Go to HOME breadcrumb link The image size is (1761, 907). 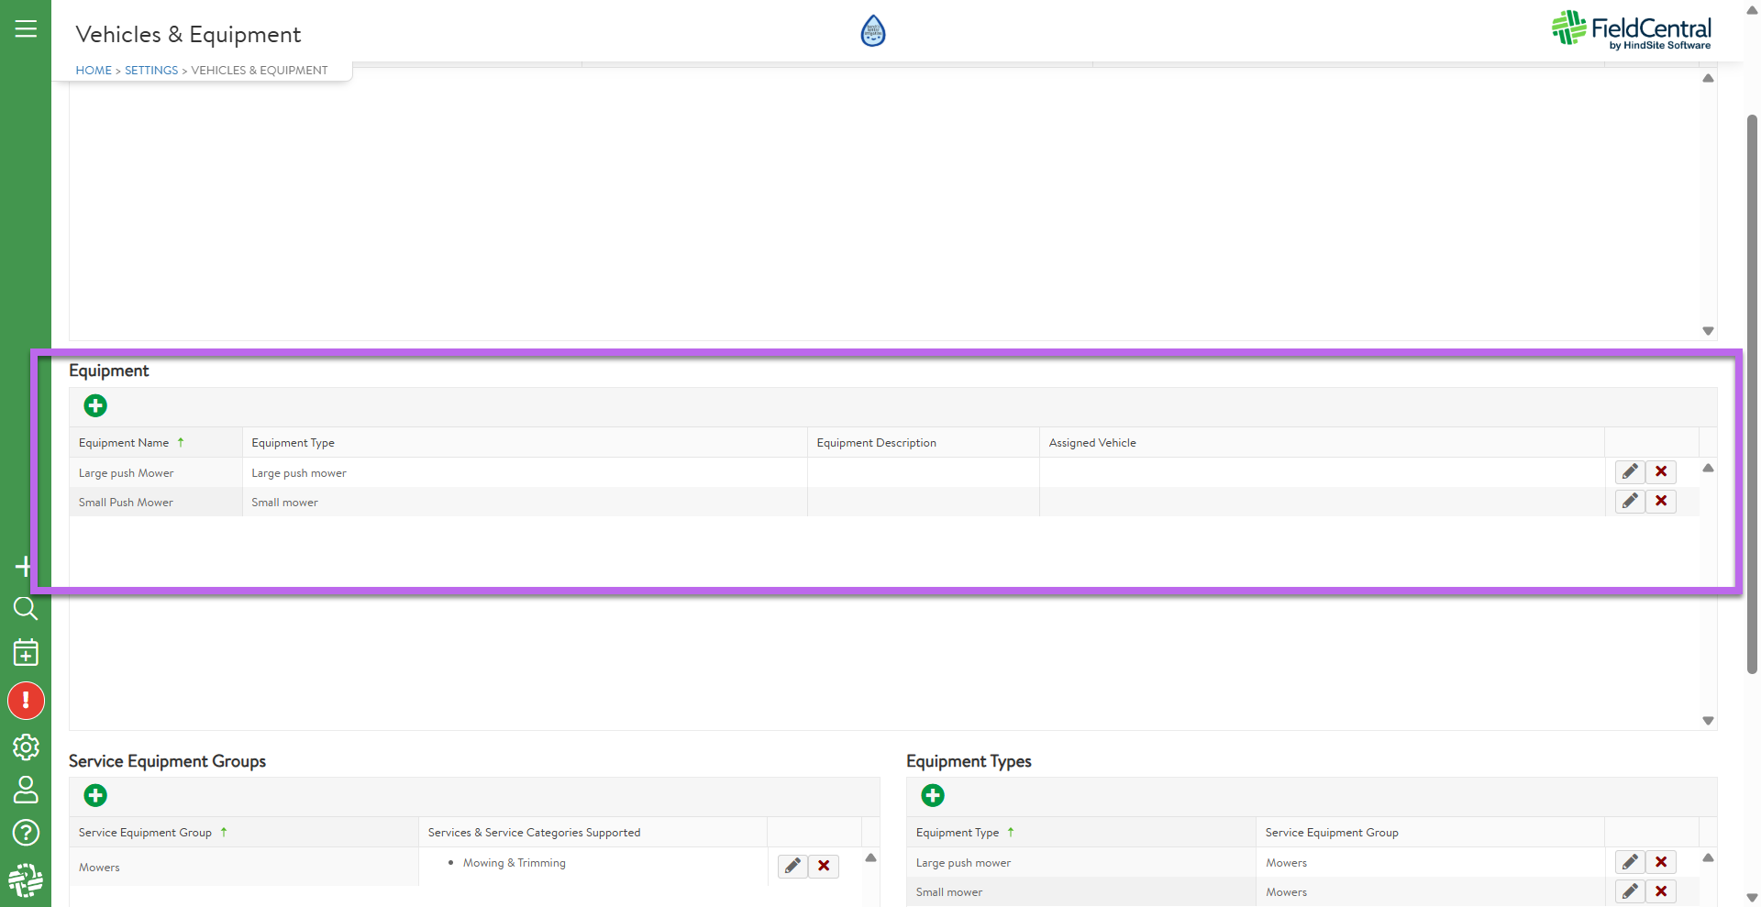pos(94,71)
